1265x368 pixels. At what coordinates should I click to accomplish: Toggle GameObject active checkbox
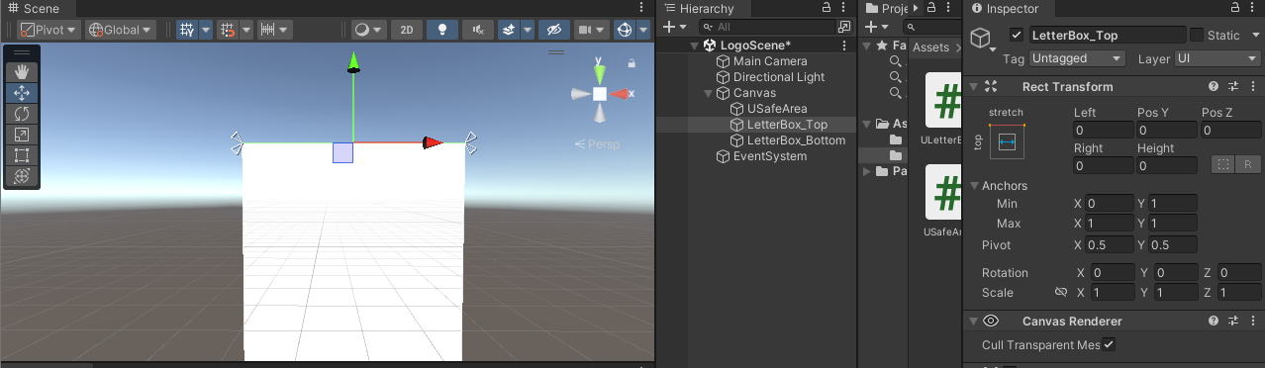pyautogui.click(x=1017, y=36)
